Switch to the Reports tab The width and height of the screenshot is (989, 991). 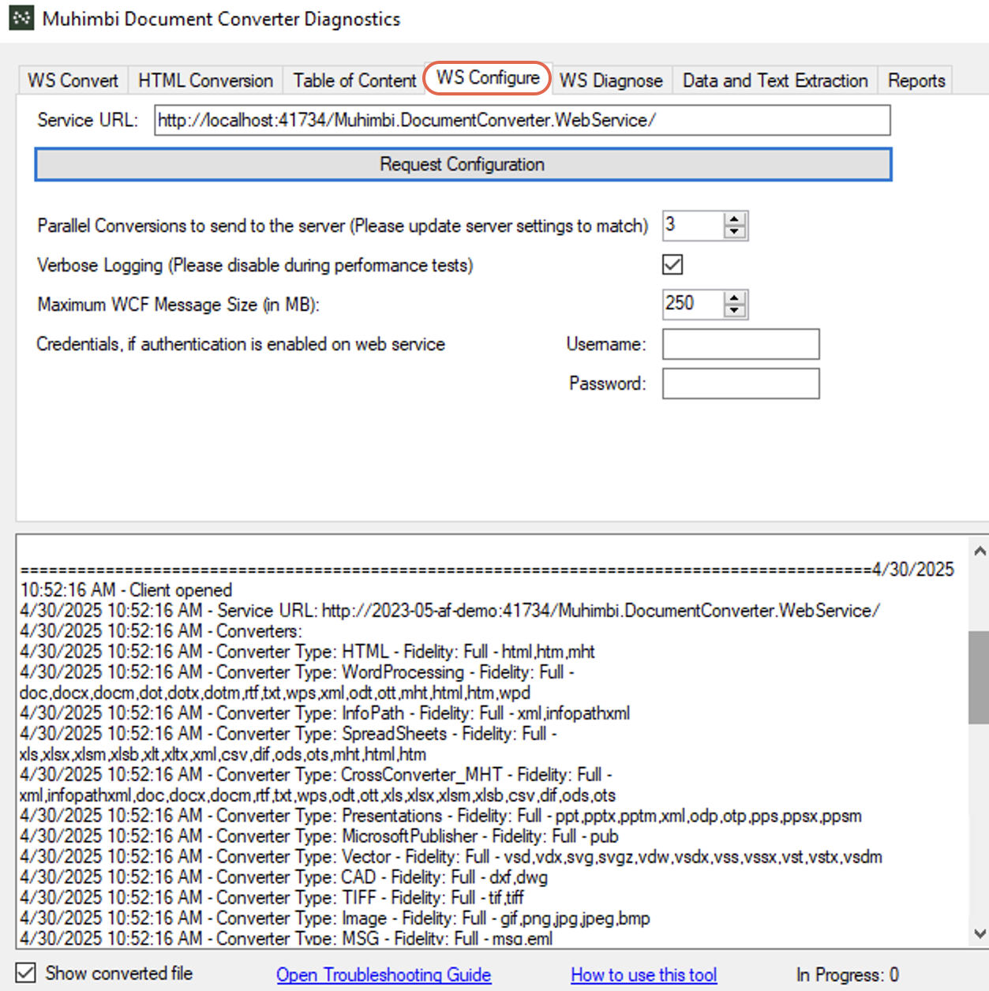point(915,80)
